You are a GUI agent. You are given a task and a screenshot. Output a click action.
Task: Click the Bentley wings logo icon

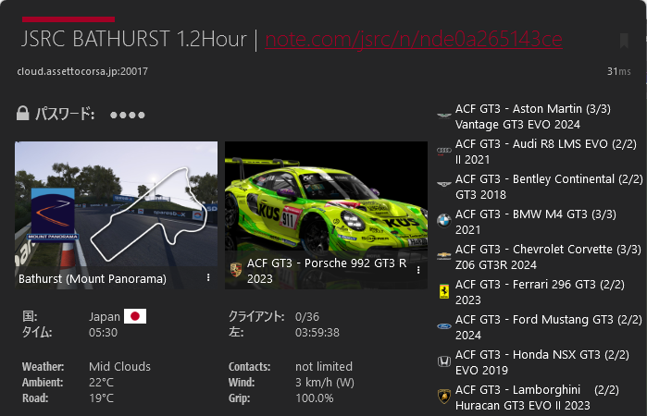[444, 184]
